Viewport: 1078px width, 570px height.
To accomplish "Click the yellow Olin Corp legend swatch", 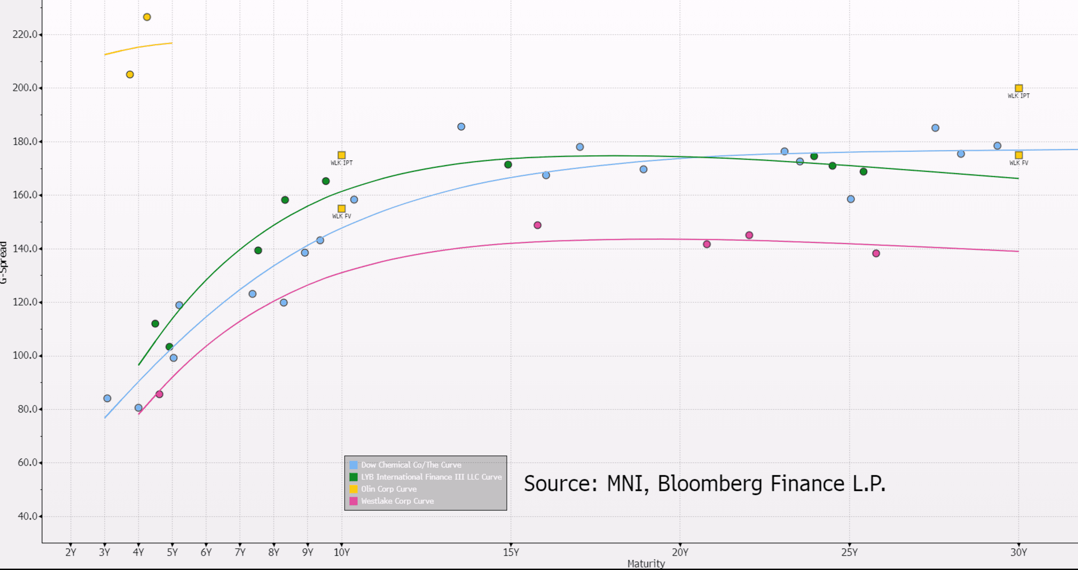I will (x=354, y=489).
